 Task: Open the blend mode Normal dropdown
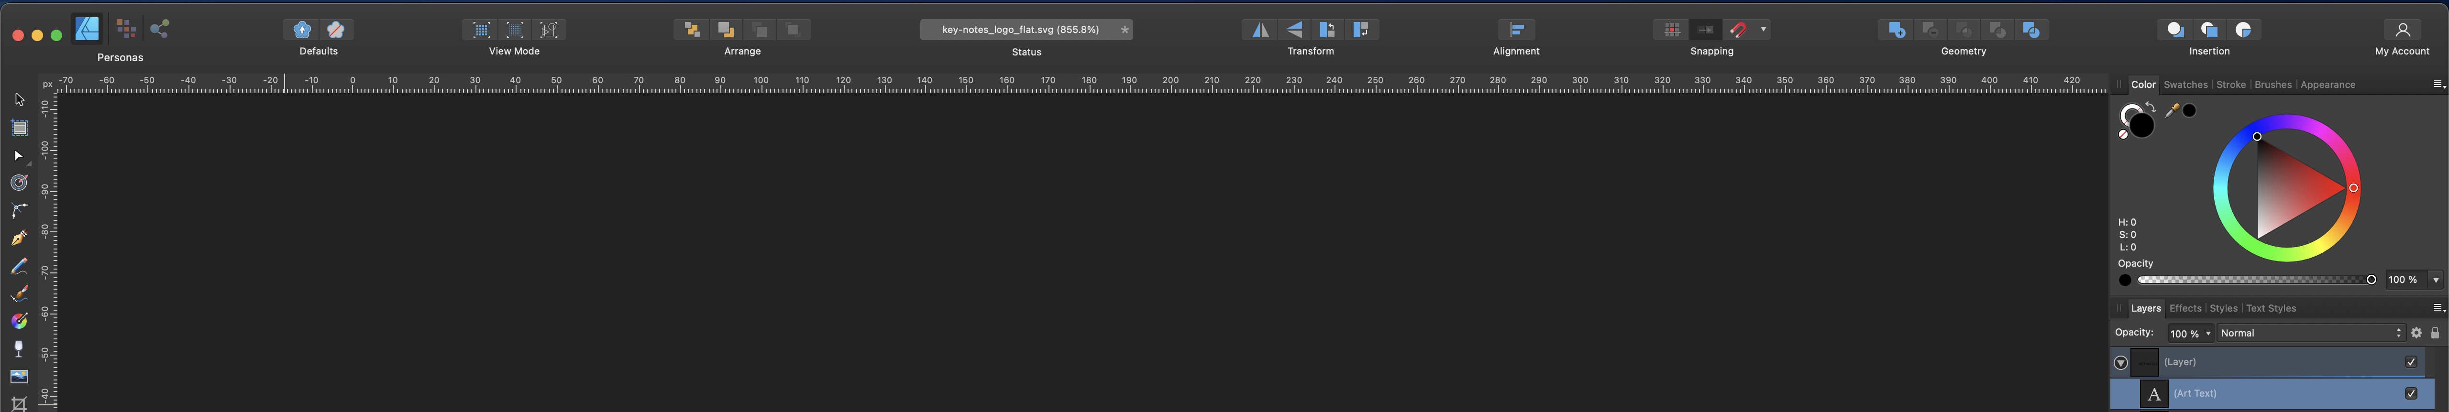(2310, 333)
